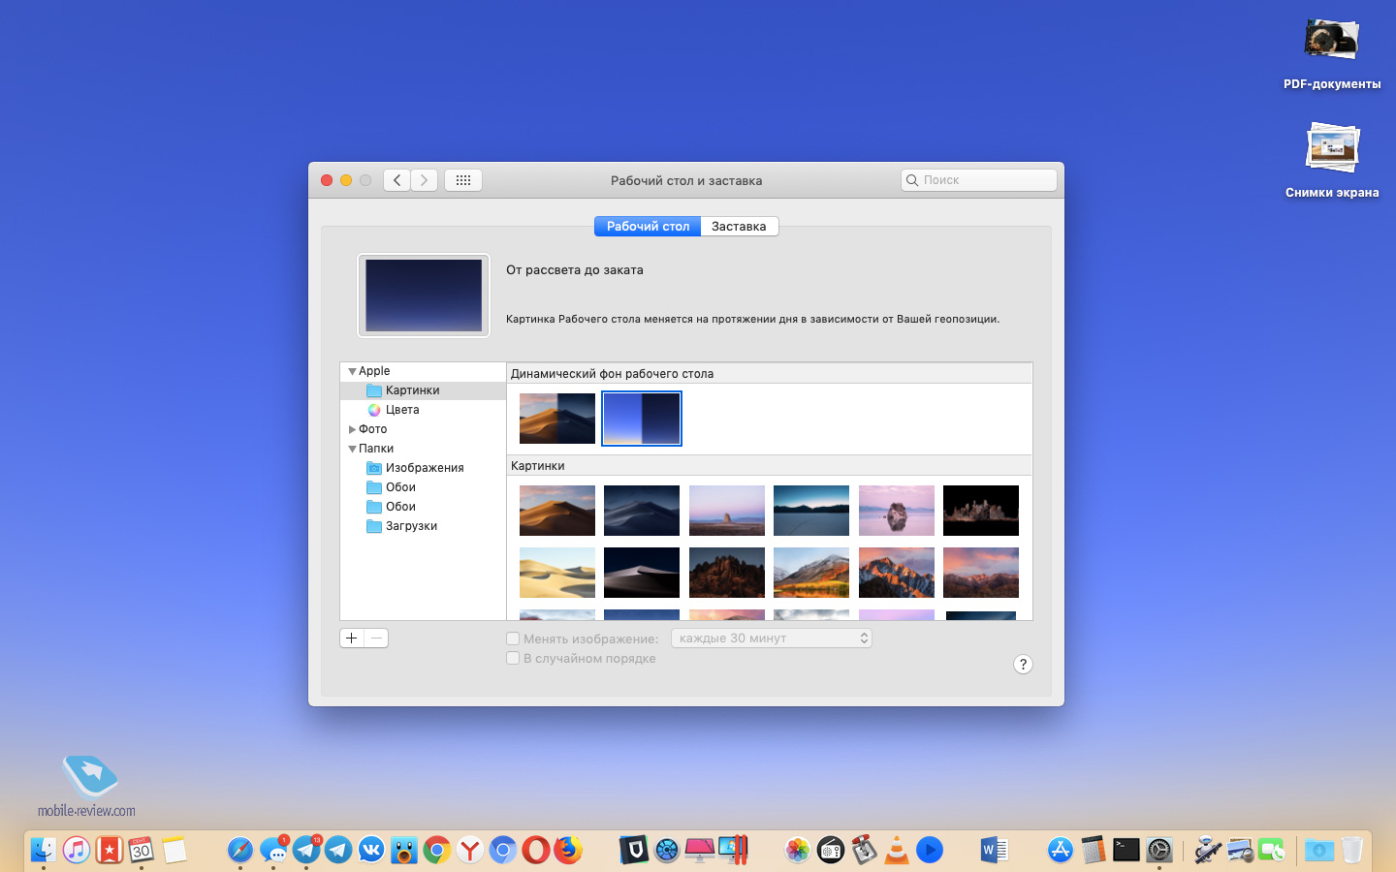The image size is (1396, 872).
Task: Pick the light beige sand dunes wallpaper
Action: coord(557,573)
